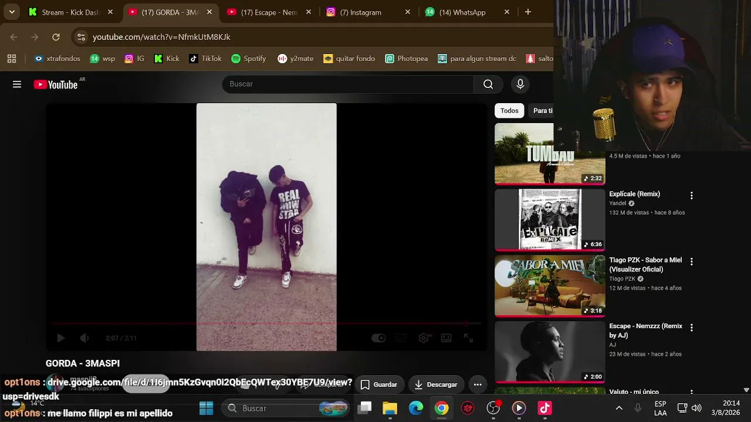This screenshot has width=751, height=422.
Task: Start voice search with the microphone
Action: point(520,84)
